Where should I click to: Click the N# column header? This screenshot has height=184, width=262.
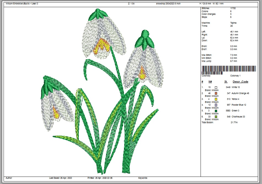[210, 82]
